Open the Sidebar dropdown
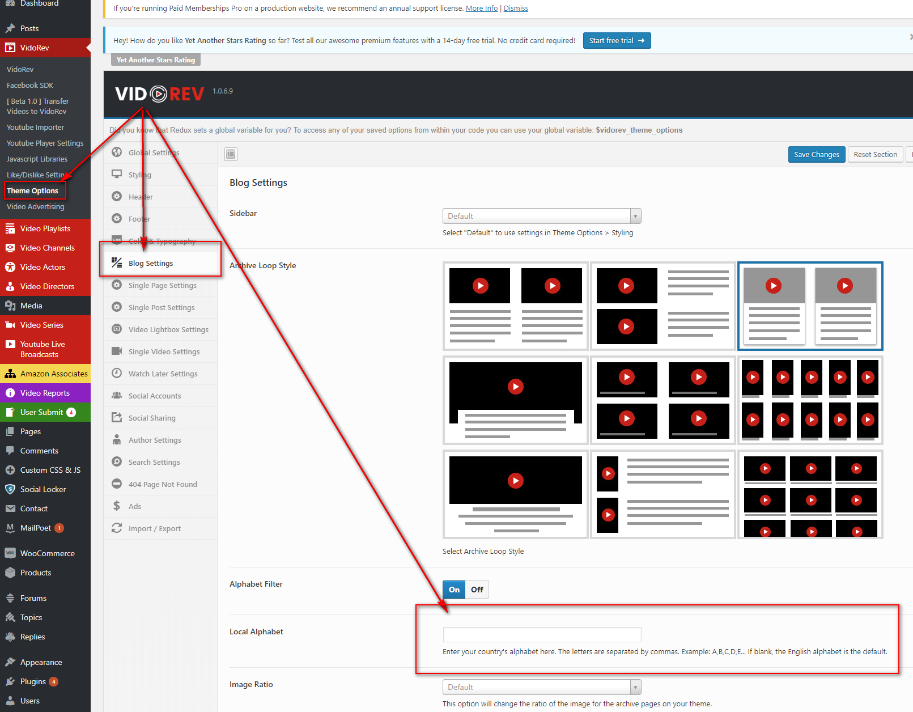 point(541,216)
